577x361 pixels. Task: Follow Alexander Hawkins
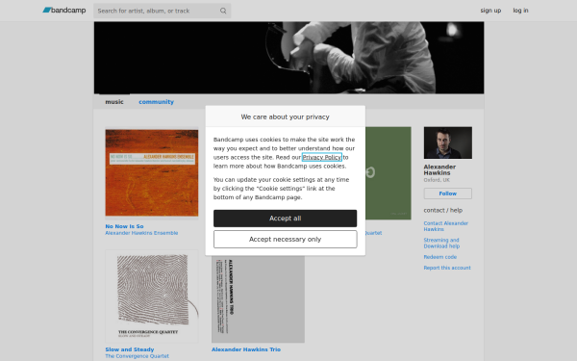coord(448,193)
